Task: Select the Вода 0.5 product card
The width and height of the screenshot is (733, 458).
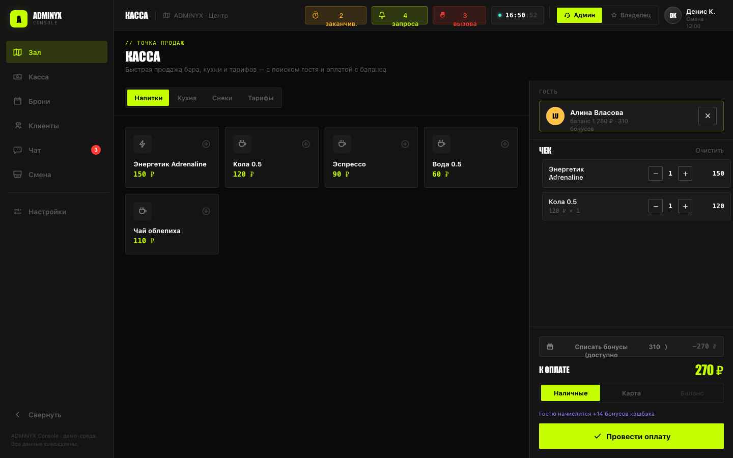Action: [471, 157]
